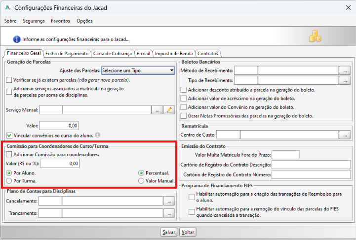Open the Favoritos menu

[60, 21]
